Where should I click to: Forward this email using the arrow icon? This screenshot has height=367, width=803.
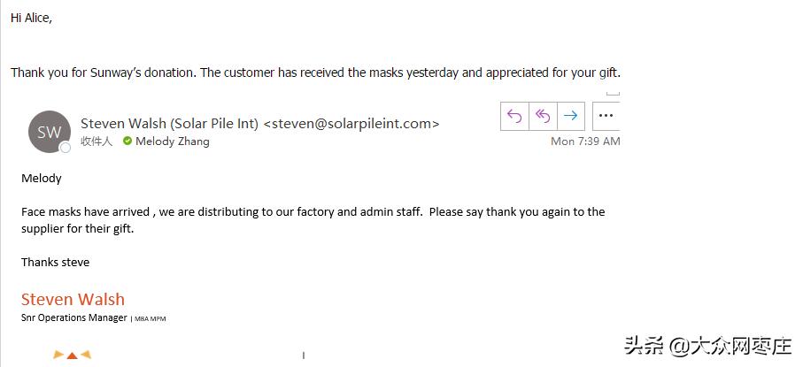click(x=571, y=116)
